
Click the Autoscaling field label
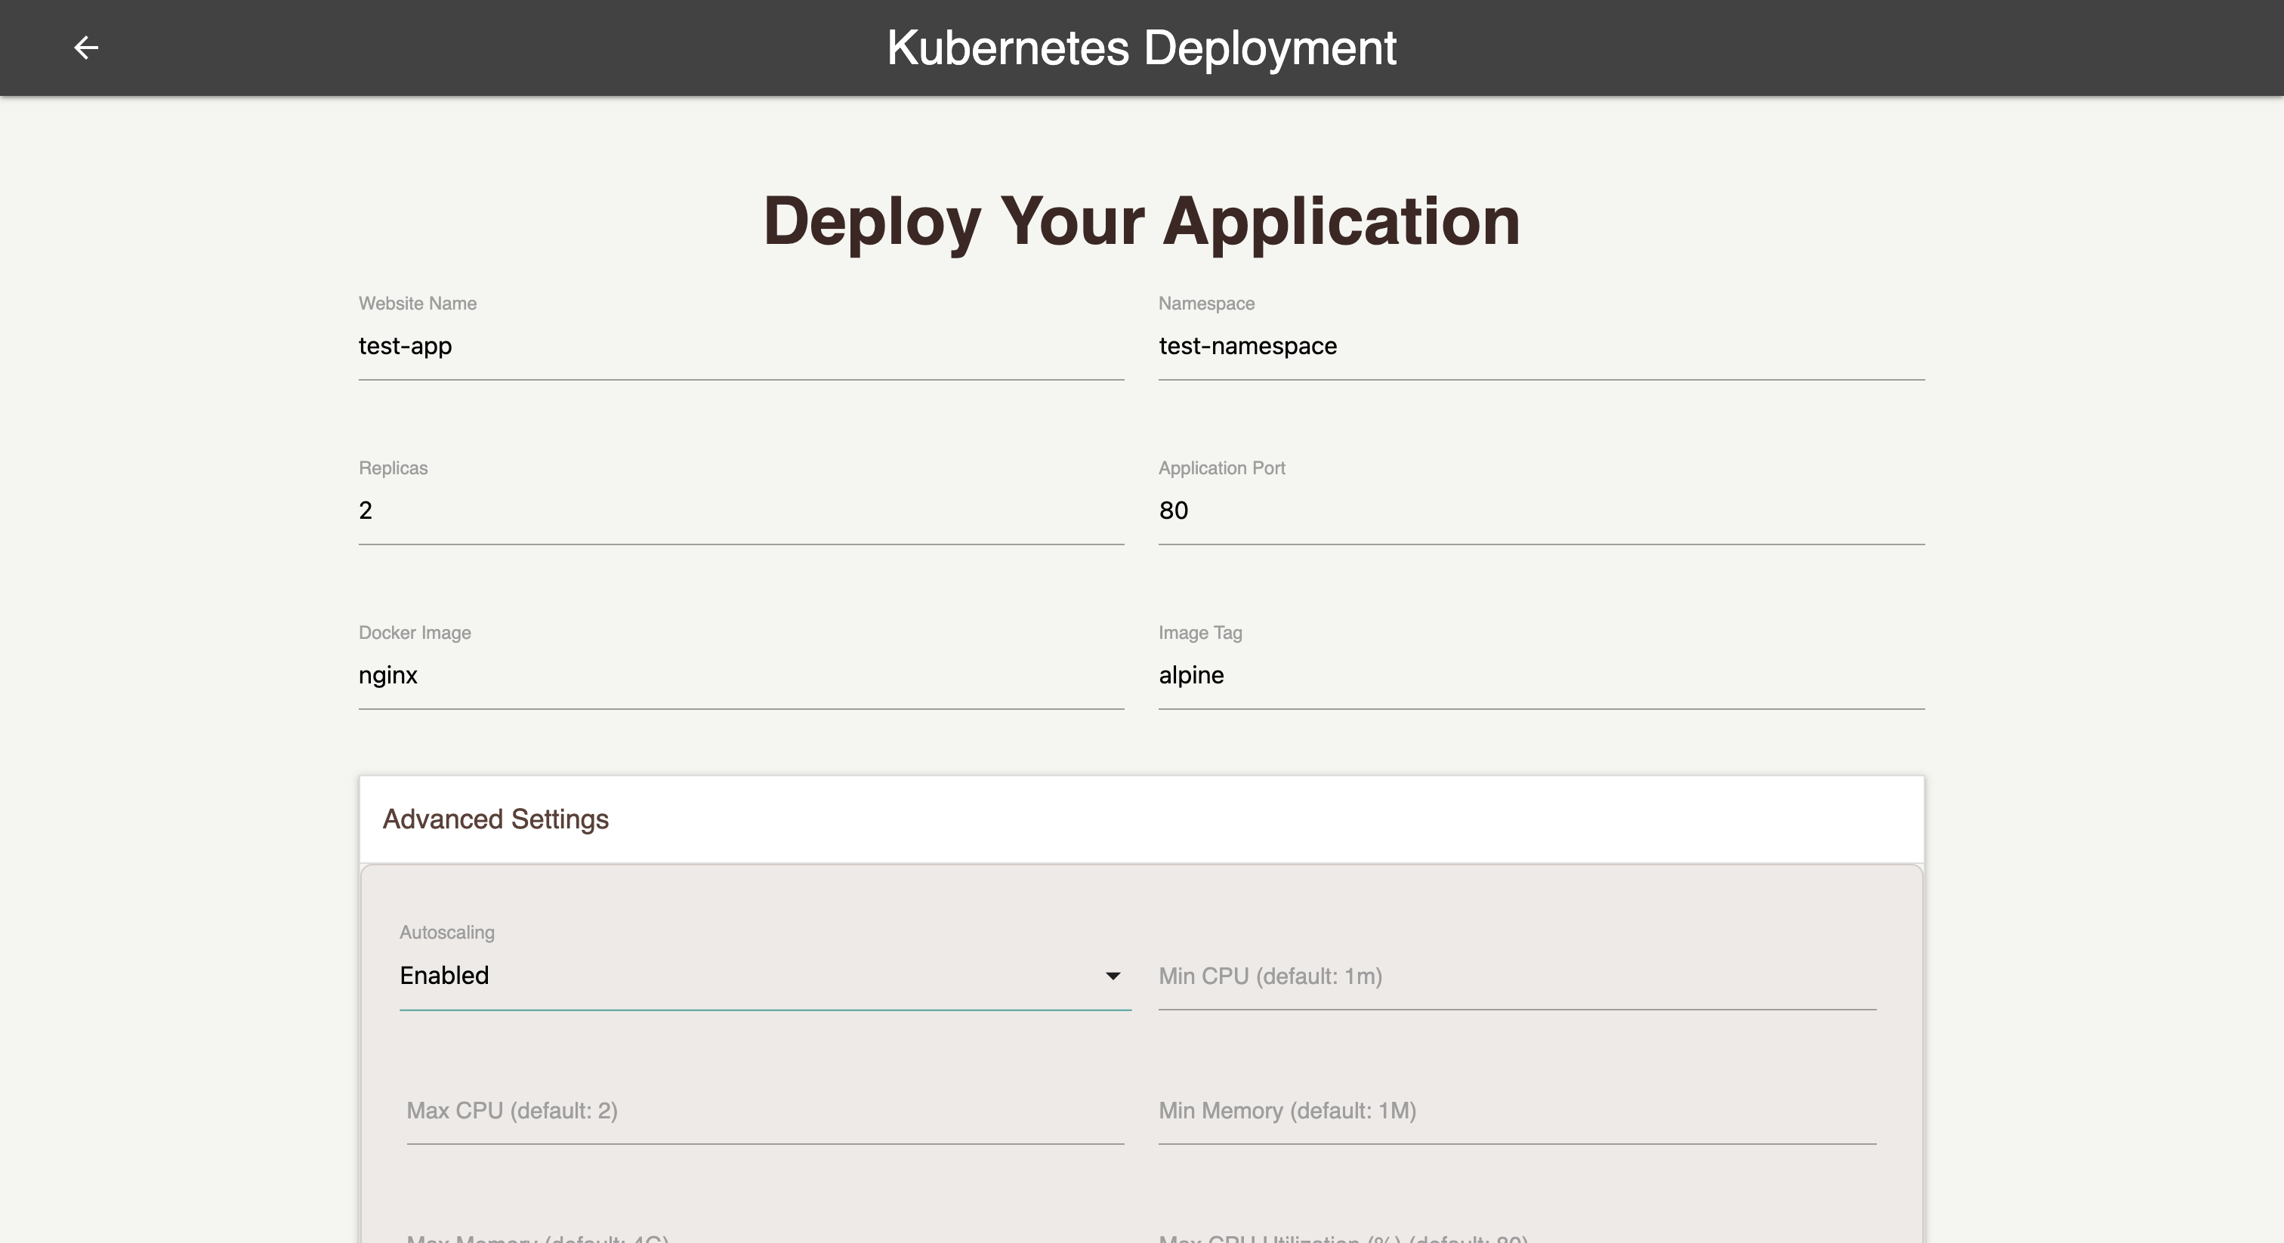(x=447, y=933)
